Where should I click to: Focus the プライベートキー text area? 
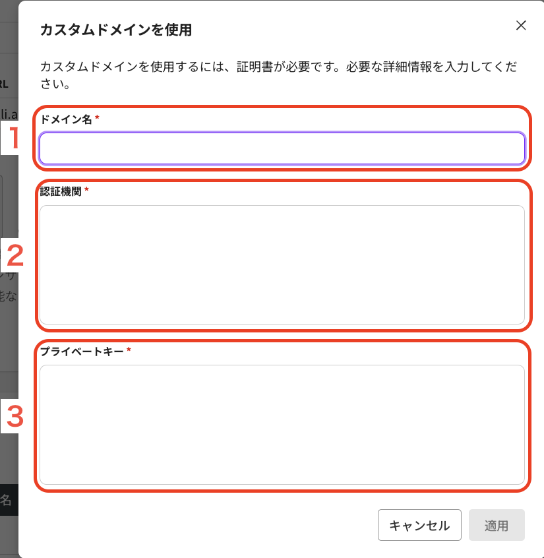[x=282, y=424]
